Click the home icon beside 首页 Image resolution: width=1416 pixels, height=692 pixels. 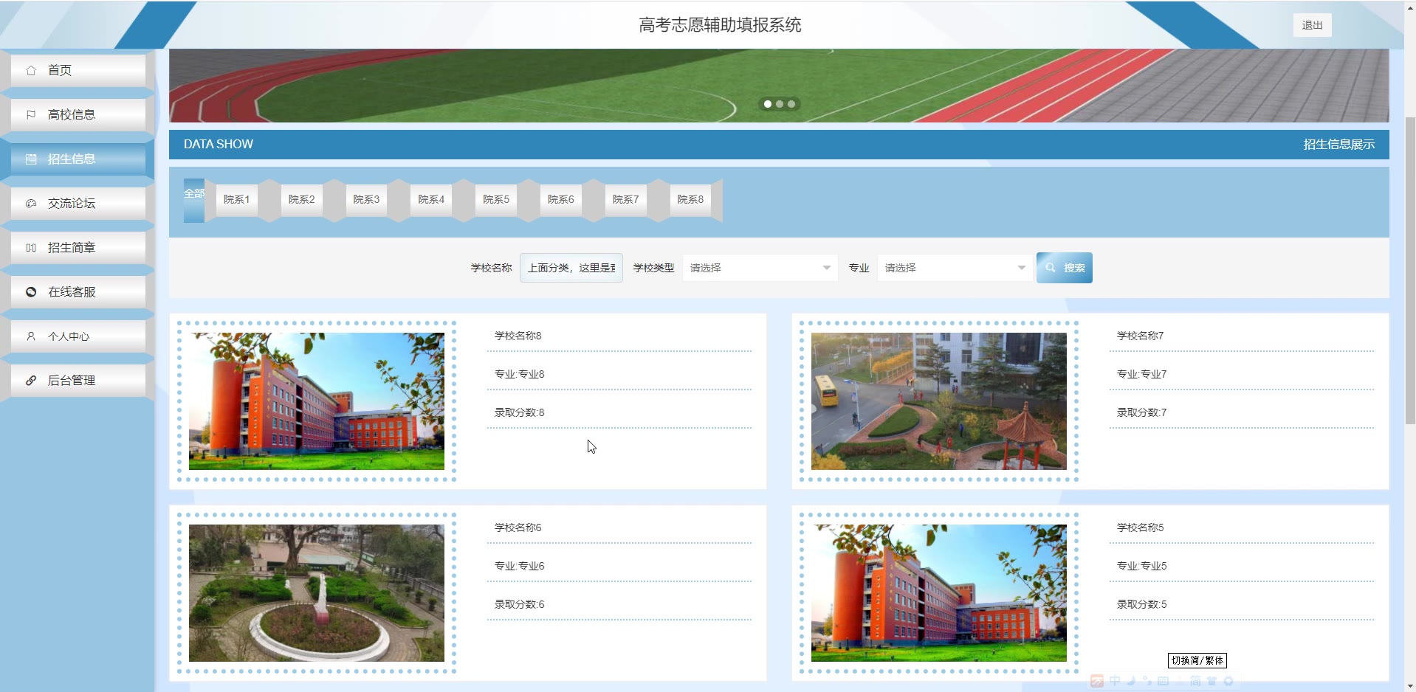(x=31, y=71)
